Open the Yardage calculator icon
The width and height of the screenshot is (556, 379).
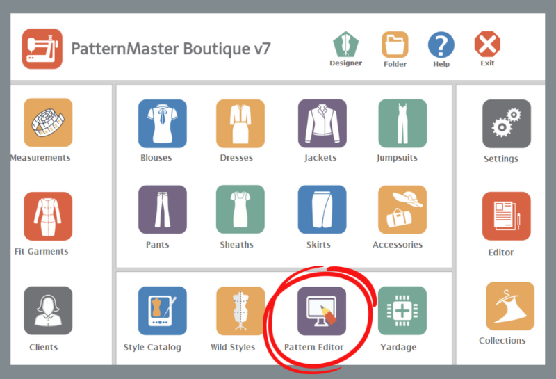(x=402, y=311)
